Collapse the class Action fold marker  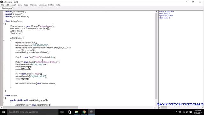pos(4,98)
